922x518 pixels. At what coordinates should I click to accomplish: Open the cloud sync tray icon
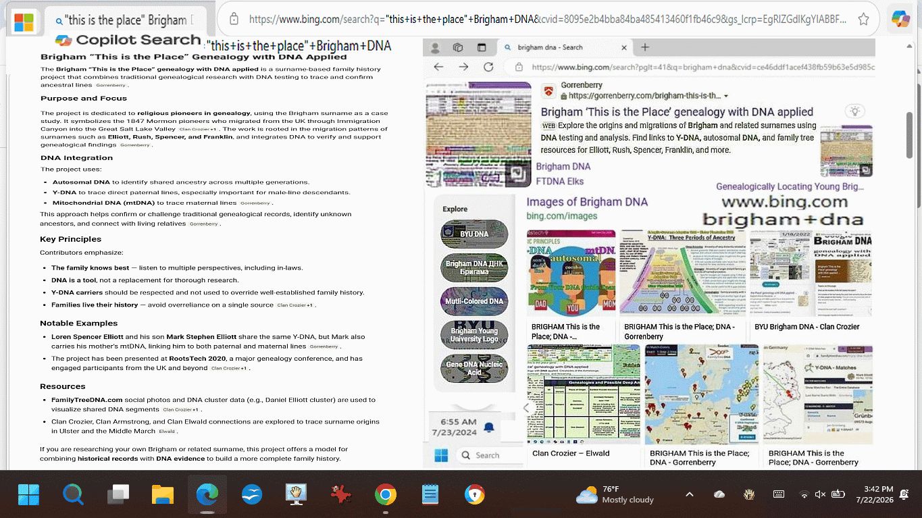point(719,494)
